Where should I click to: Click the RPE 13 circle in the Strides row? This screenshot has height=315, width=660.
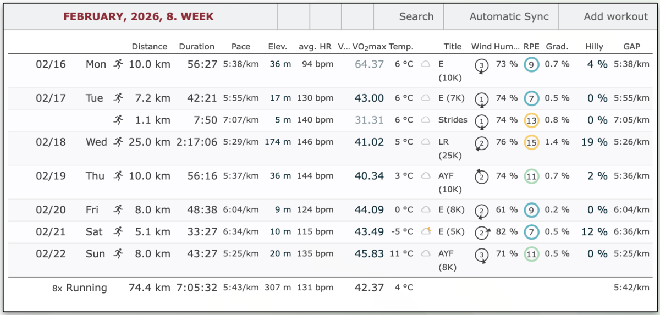(x=532, y=120)
